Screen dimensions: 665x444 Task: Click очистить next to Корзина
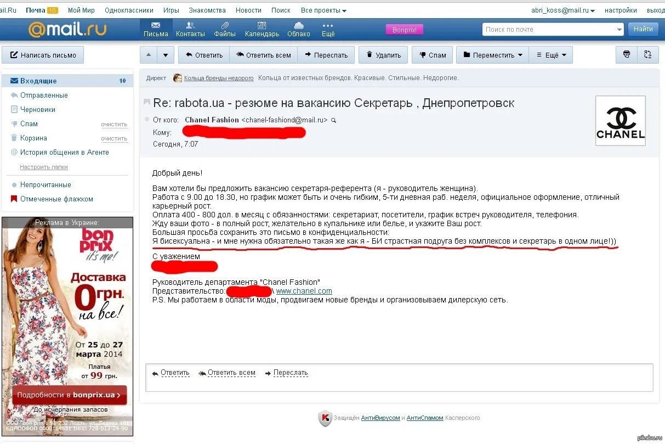pyautogui.click(x=114, y=138)
